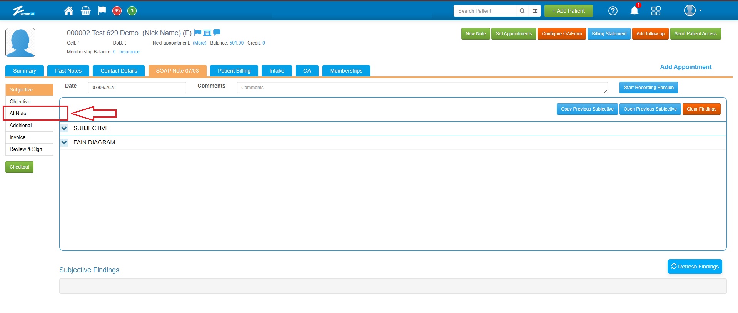View notifications via the bell icon

pos(634,11)
